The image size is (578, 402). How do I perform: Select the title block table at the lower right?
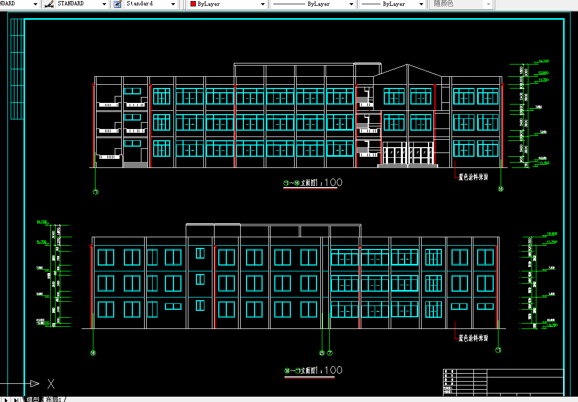coord(503,382)
